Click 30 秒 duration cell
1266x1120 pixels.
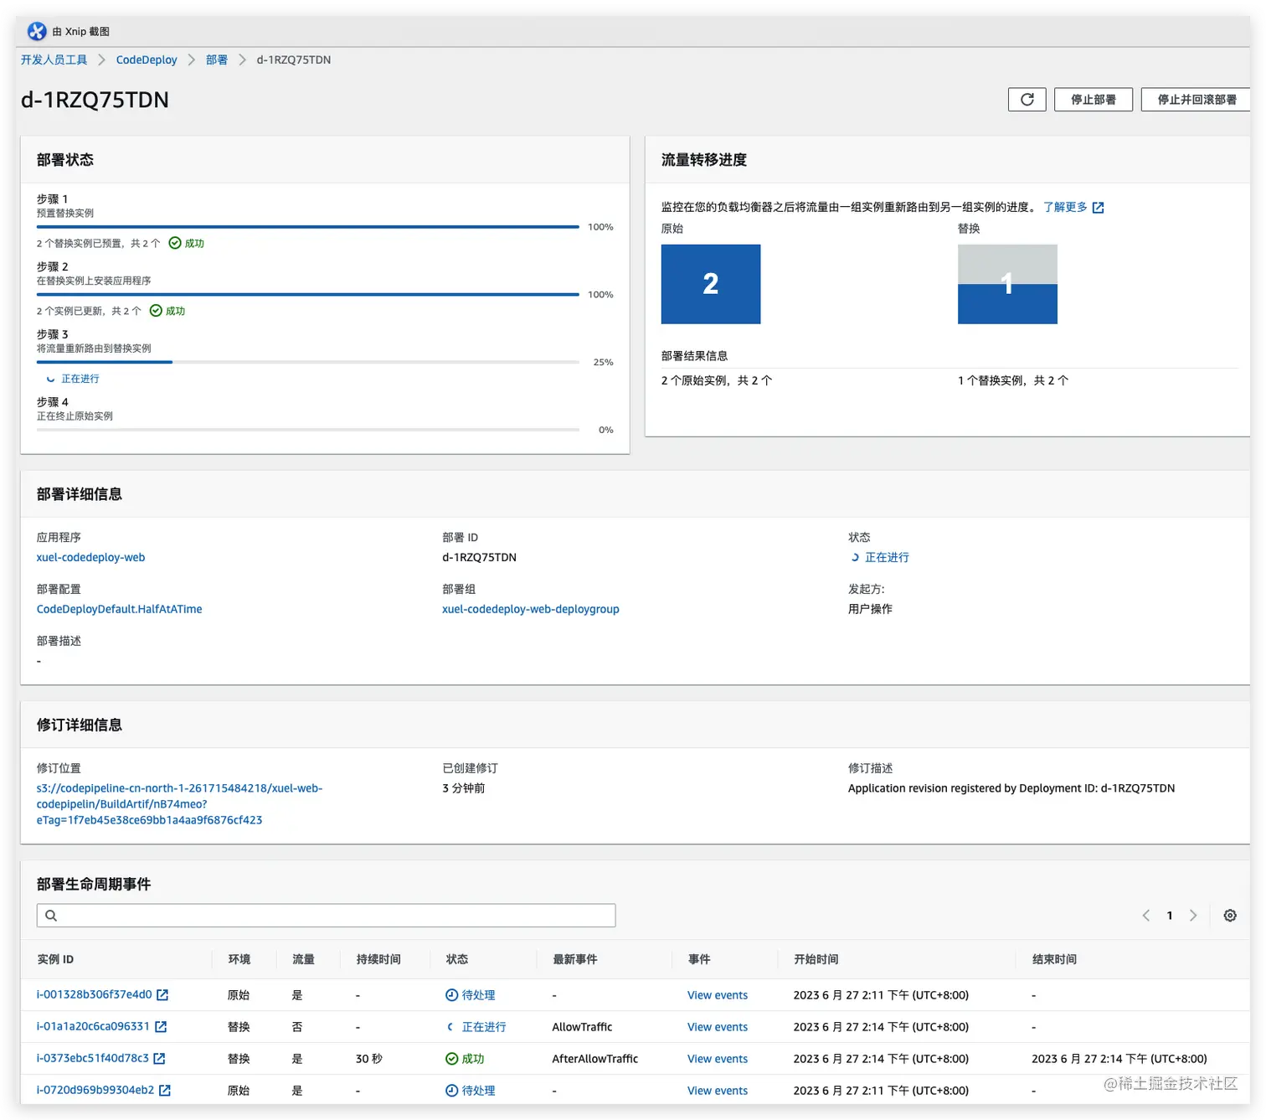pos(369,1060)
